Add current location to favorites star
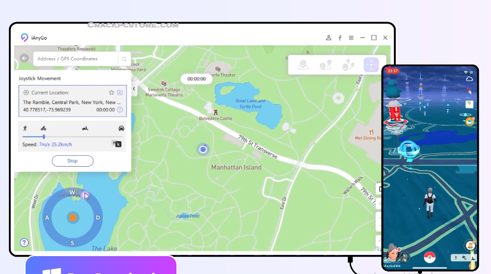491x274 pixels. coord(111,93)
